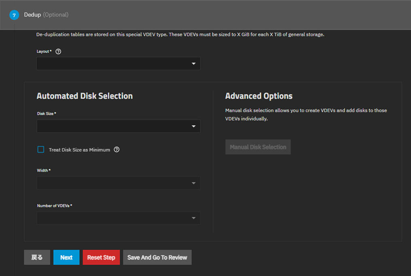Click the Advanced Options heading
411x276 pixels.
point(259,96)
